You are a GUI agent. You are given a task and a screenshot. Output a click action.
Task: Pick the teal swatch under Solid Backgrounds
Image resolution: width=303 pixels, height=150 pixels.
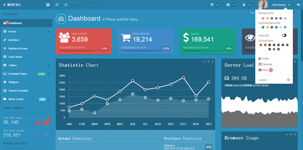point(263,27)
